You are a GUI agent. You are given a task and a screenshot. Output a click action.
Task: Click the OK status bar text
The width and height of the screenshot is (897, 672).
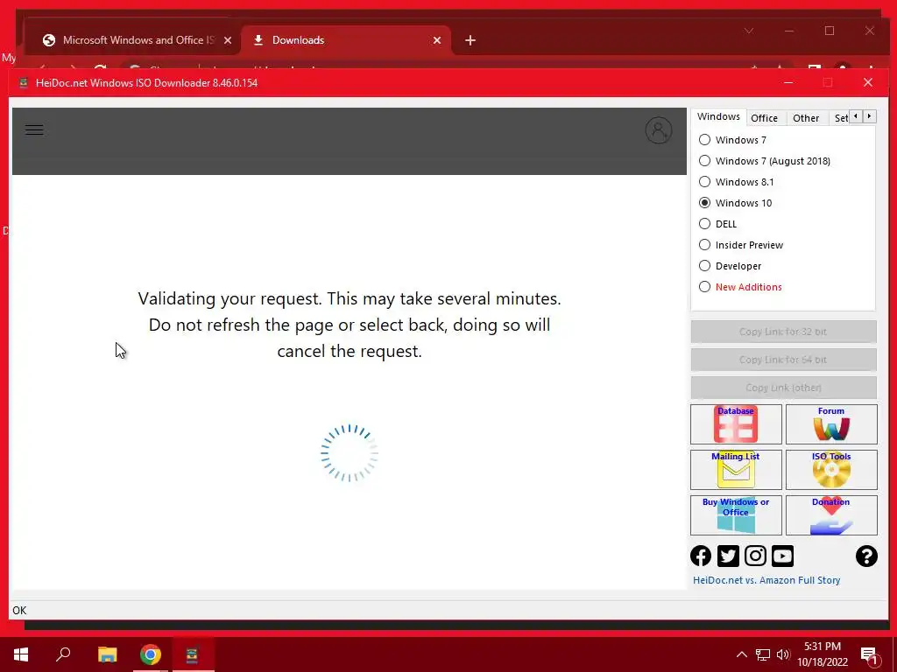pos(19,610)
